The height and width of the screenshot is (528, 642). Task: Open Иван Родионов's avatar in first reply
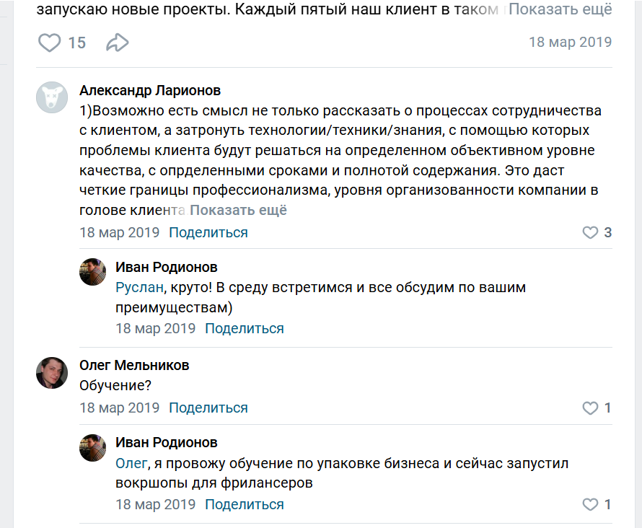click(x=92, y=272)
